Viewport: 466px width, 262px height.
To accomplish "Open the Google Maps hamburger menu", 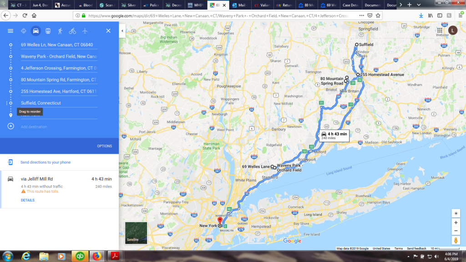I will [10, 31].
